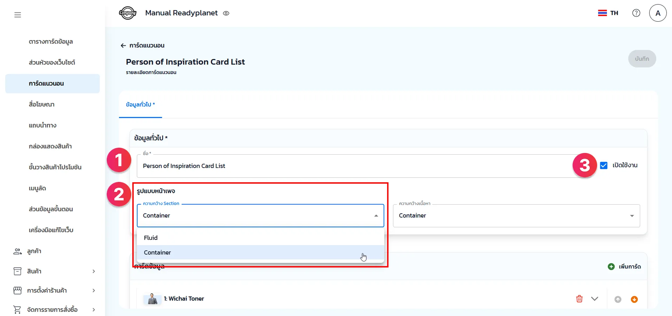Click the green plus เพิ่มการ์ด icon

point(611,266)
